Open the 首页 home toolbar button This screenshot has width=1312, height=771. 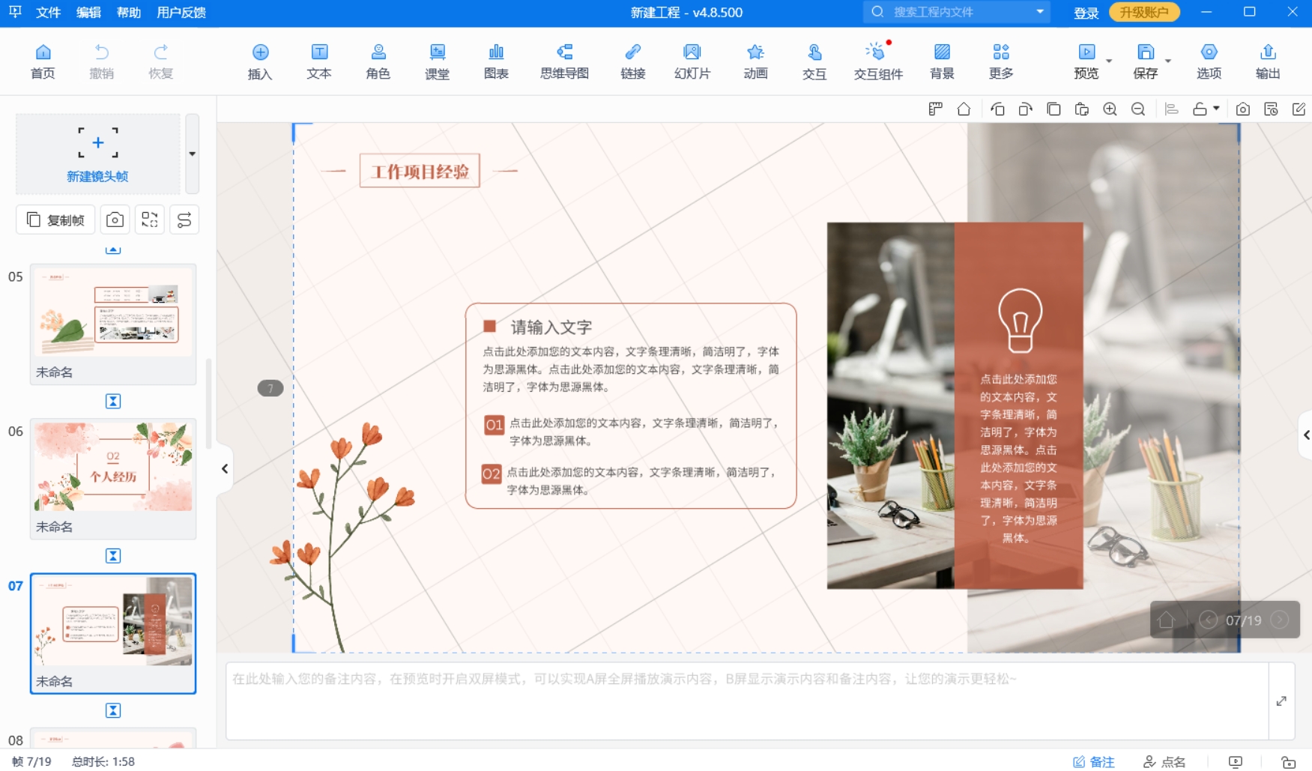pyautogui.click(x=43, y=61)
